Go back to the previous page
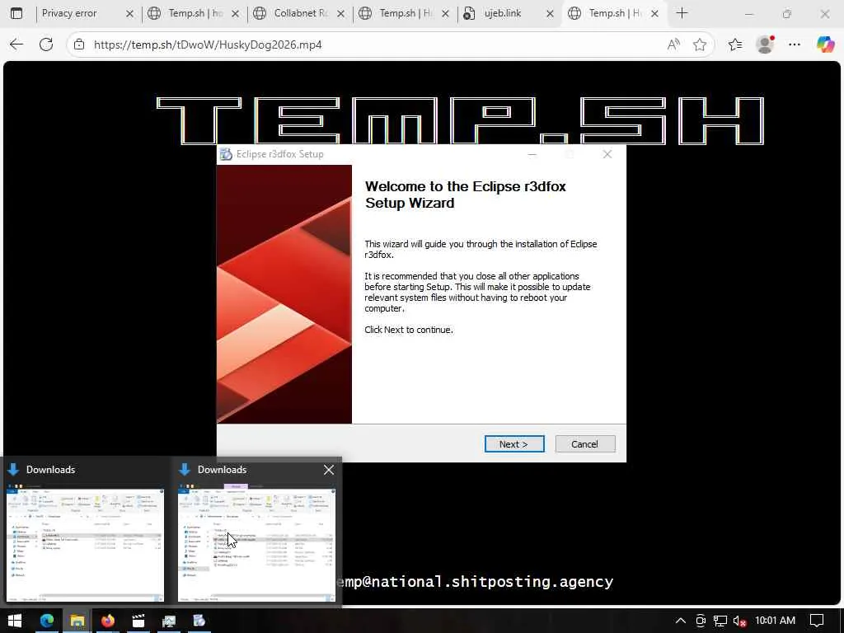This screenshot has height=633, width=844. (16, 45)
